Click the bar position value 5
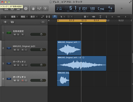This screenshot has width=133, height=102. coord(71,8)
